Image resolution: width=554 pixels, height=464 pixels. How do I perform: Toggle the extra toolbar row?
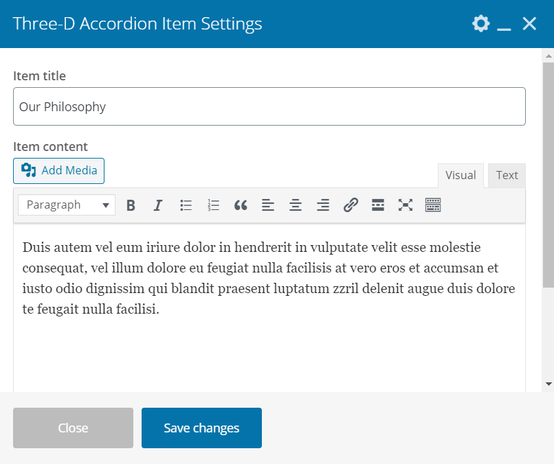pos(433,205)
